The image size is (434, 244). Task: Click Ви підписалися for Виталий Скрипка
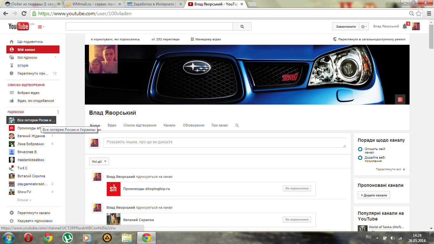tap(297, 220)
